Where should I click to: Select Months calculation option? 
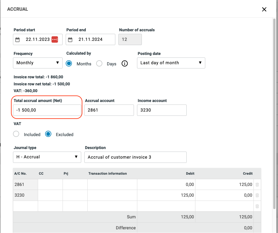(x=69, y=64)
